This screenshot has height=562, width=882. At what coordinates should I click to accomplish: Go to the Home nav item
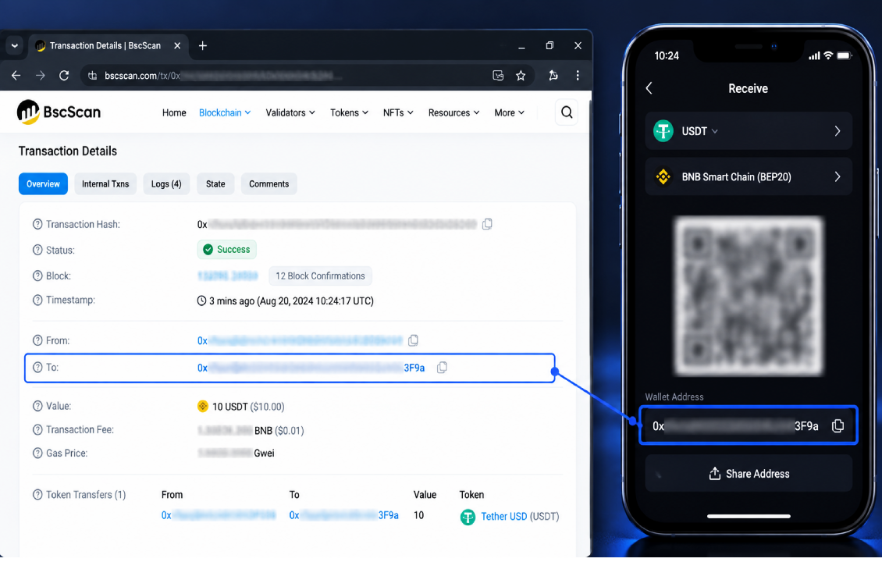(174, 112)
